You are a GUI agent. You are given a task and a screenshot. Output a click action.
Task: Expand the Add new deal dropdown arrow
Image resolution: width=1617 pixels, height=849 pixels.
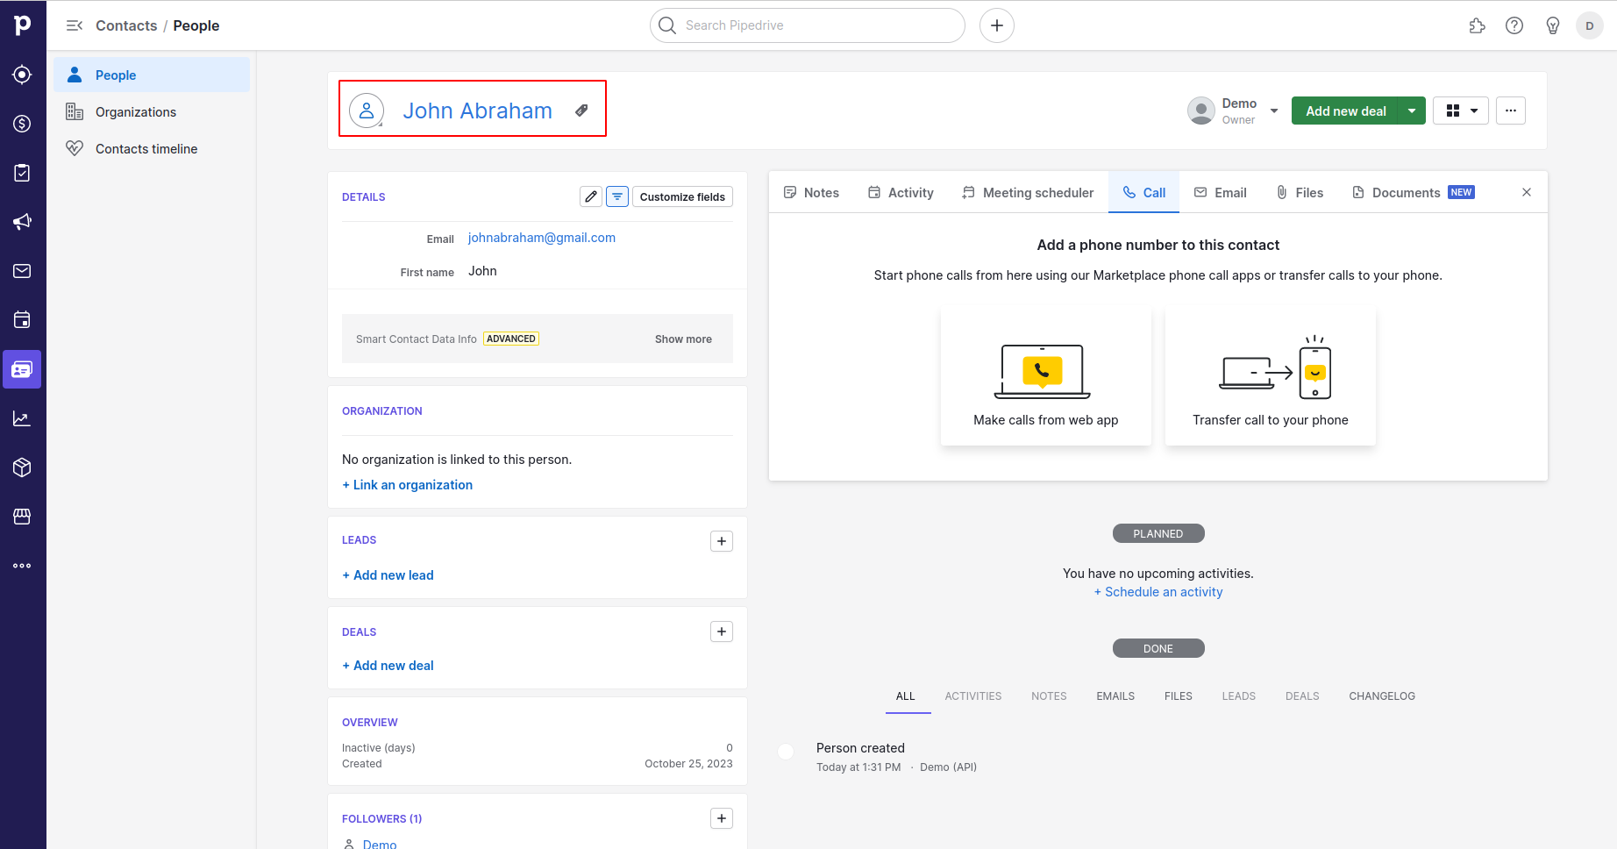(x=1412, y=111)
